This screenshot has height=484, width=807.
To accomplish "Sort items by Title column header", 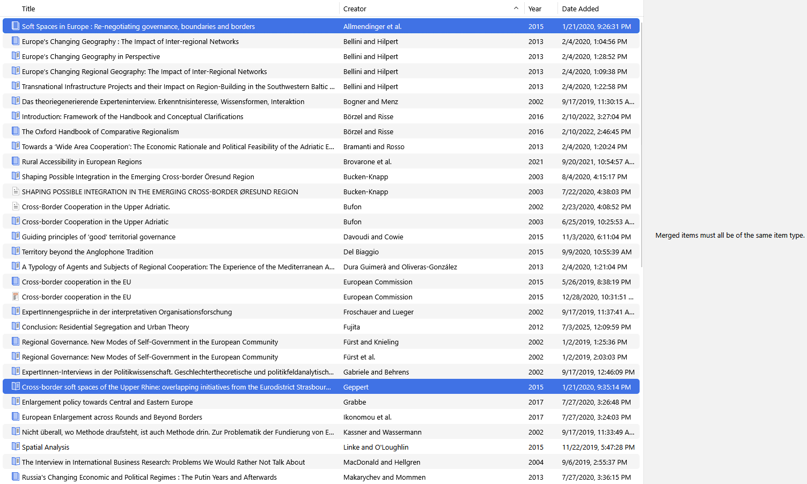I will (28, 9).
